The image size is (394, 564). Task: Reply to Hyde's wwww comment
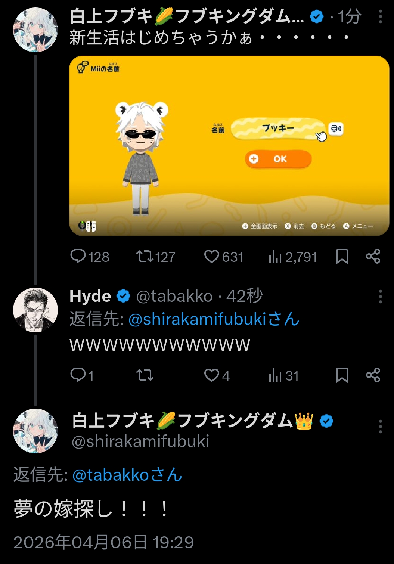coord(78,375)
